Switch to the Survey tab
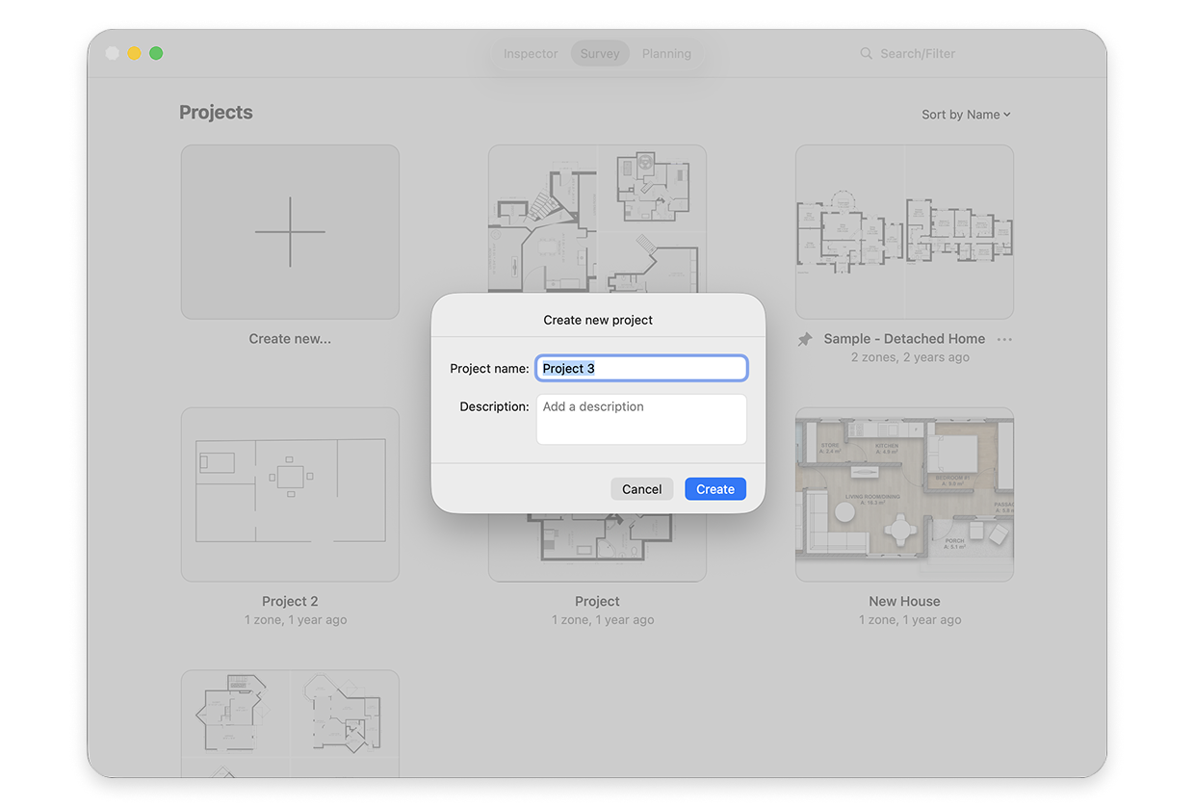The height and width of the screenshot is (807, 1194). [600, 54]
